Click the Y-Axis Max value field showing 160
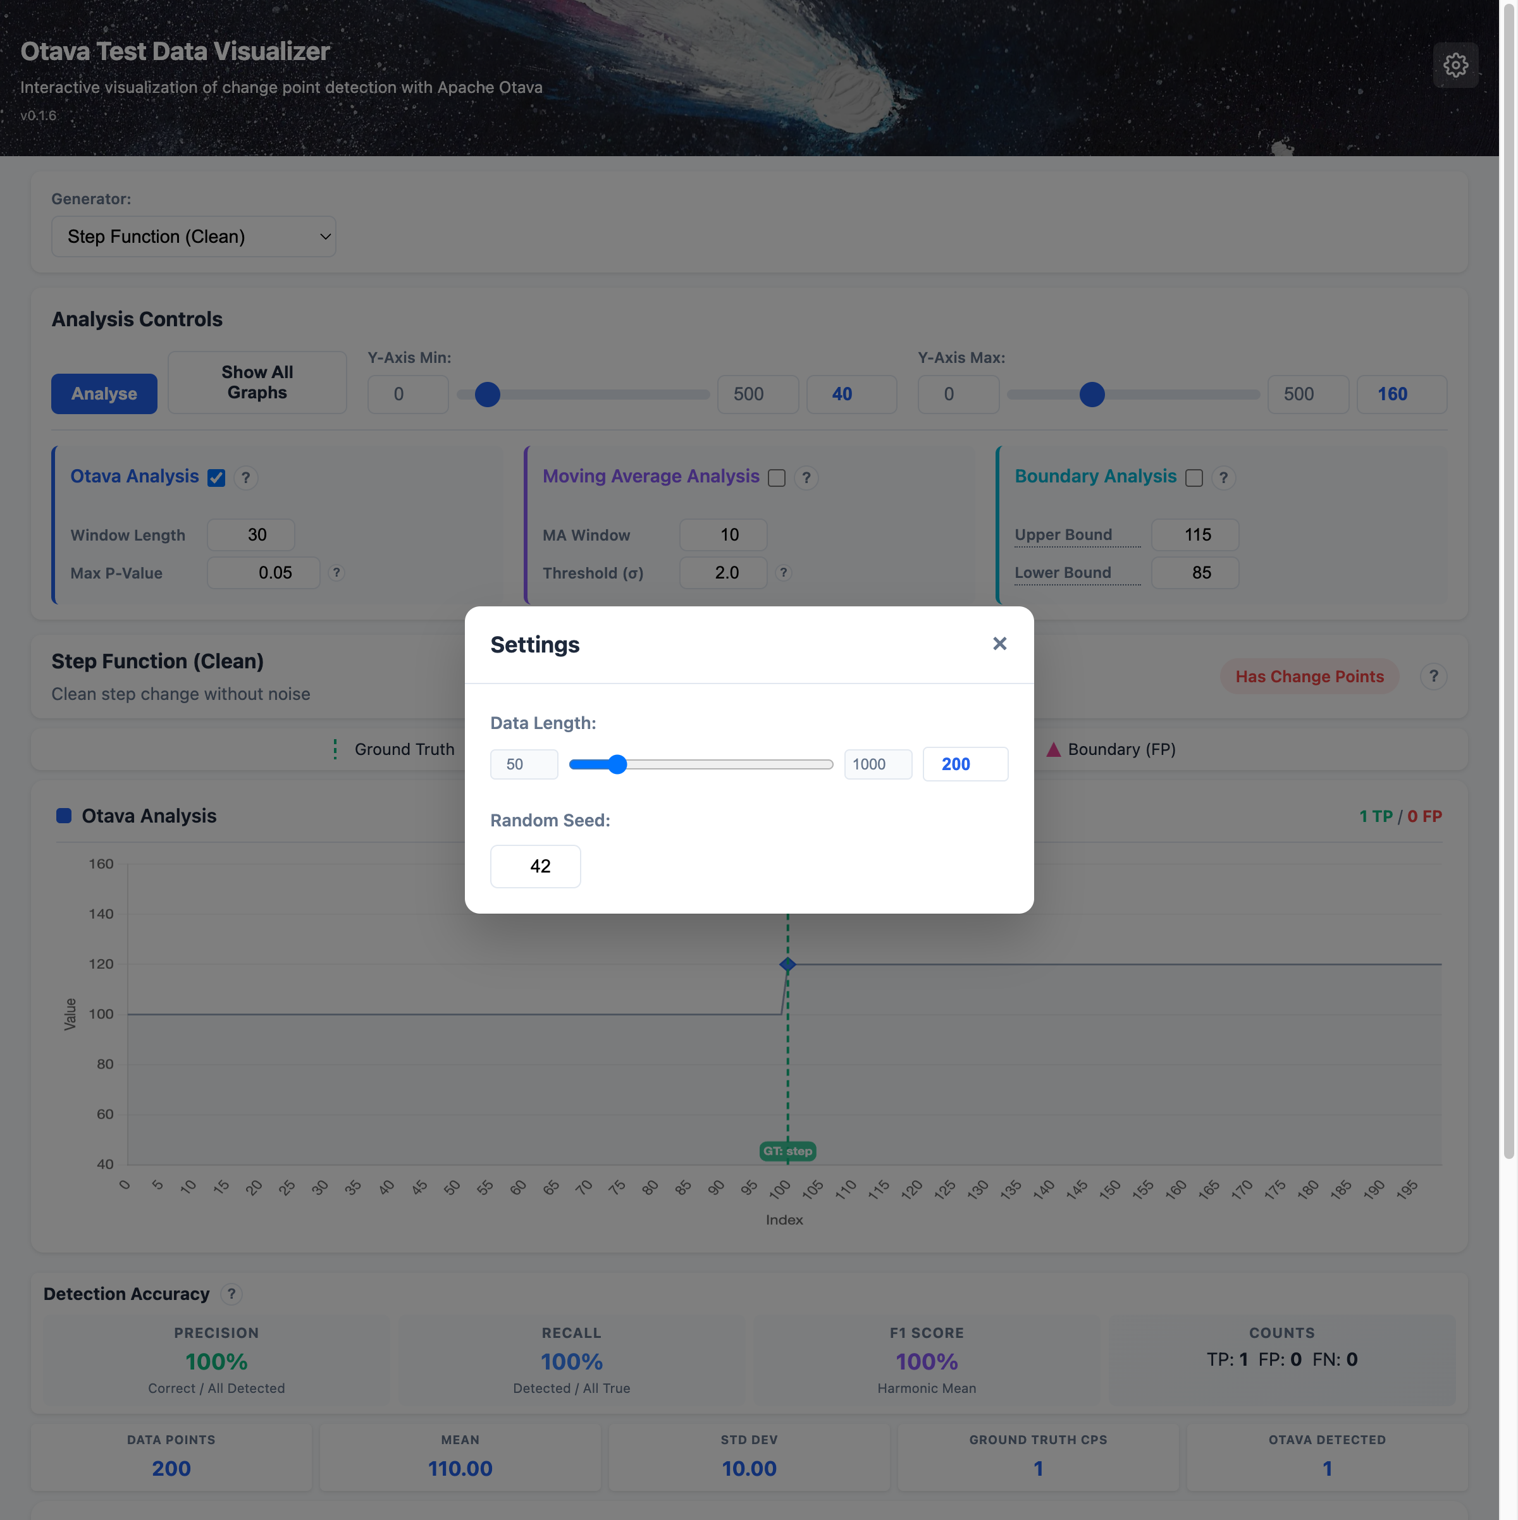Screen dimensions: 1518x1520 (1402, 394)
